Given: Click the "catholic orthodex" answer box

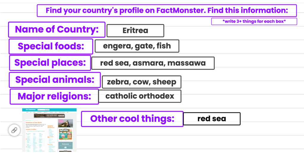Looking at the screenshot, I should click(140, 96).
